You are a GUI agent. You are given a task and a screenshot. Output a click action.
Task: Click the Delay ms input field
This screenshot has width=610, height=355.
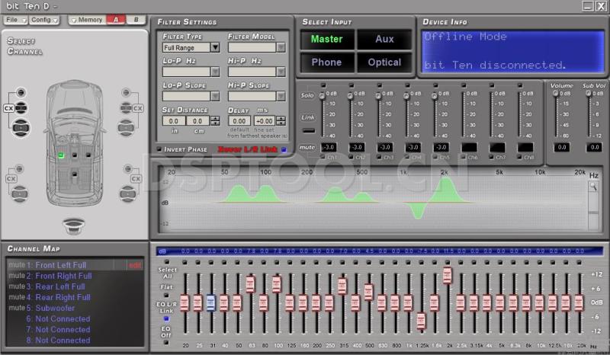click(239, 121)
